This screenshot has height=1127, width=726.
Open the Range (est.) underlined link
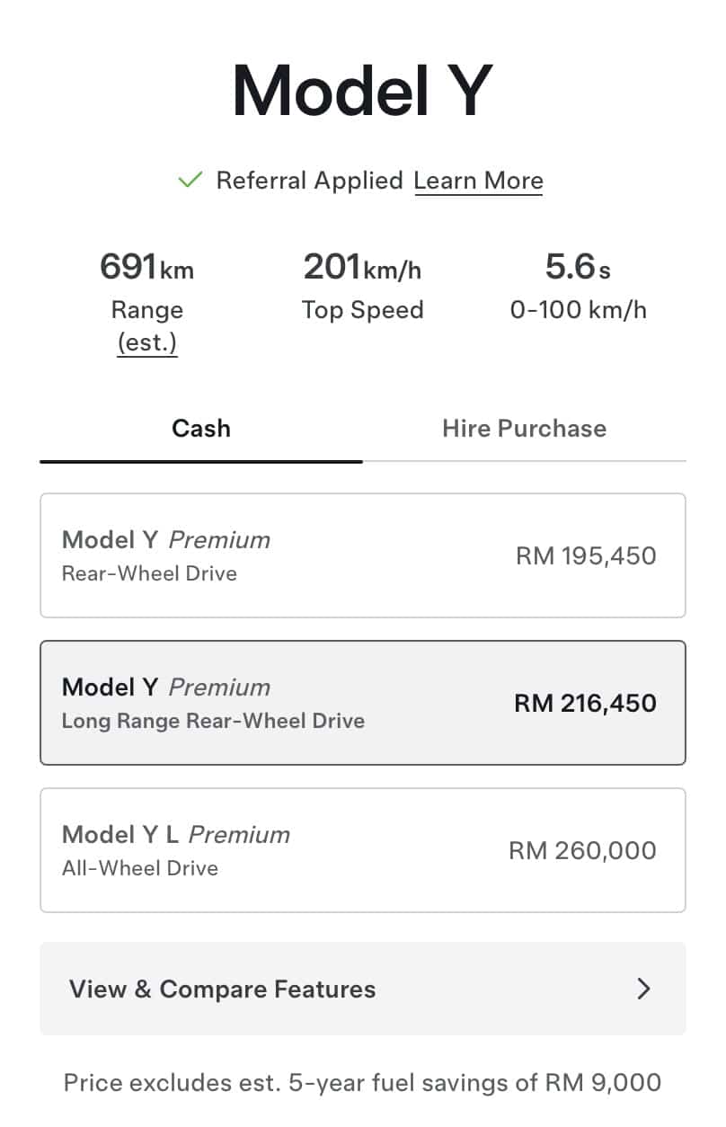point(147,342)
